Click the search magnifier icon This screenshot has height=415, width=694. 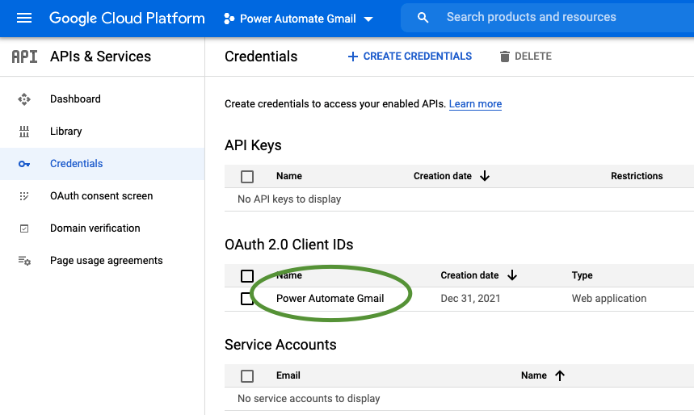[423, 18]
